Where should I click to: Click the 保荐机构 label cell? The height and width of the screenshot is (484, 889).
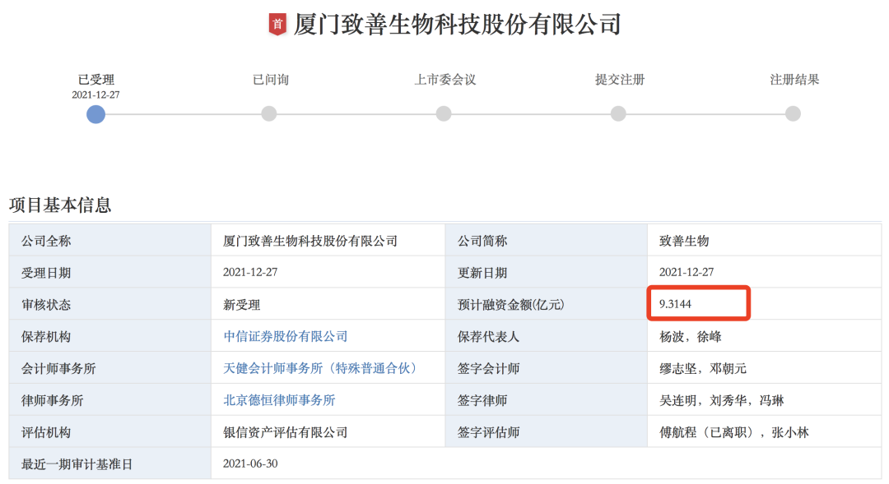coord(110,336)
